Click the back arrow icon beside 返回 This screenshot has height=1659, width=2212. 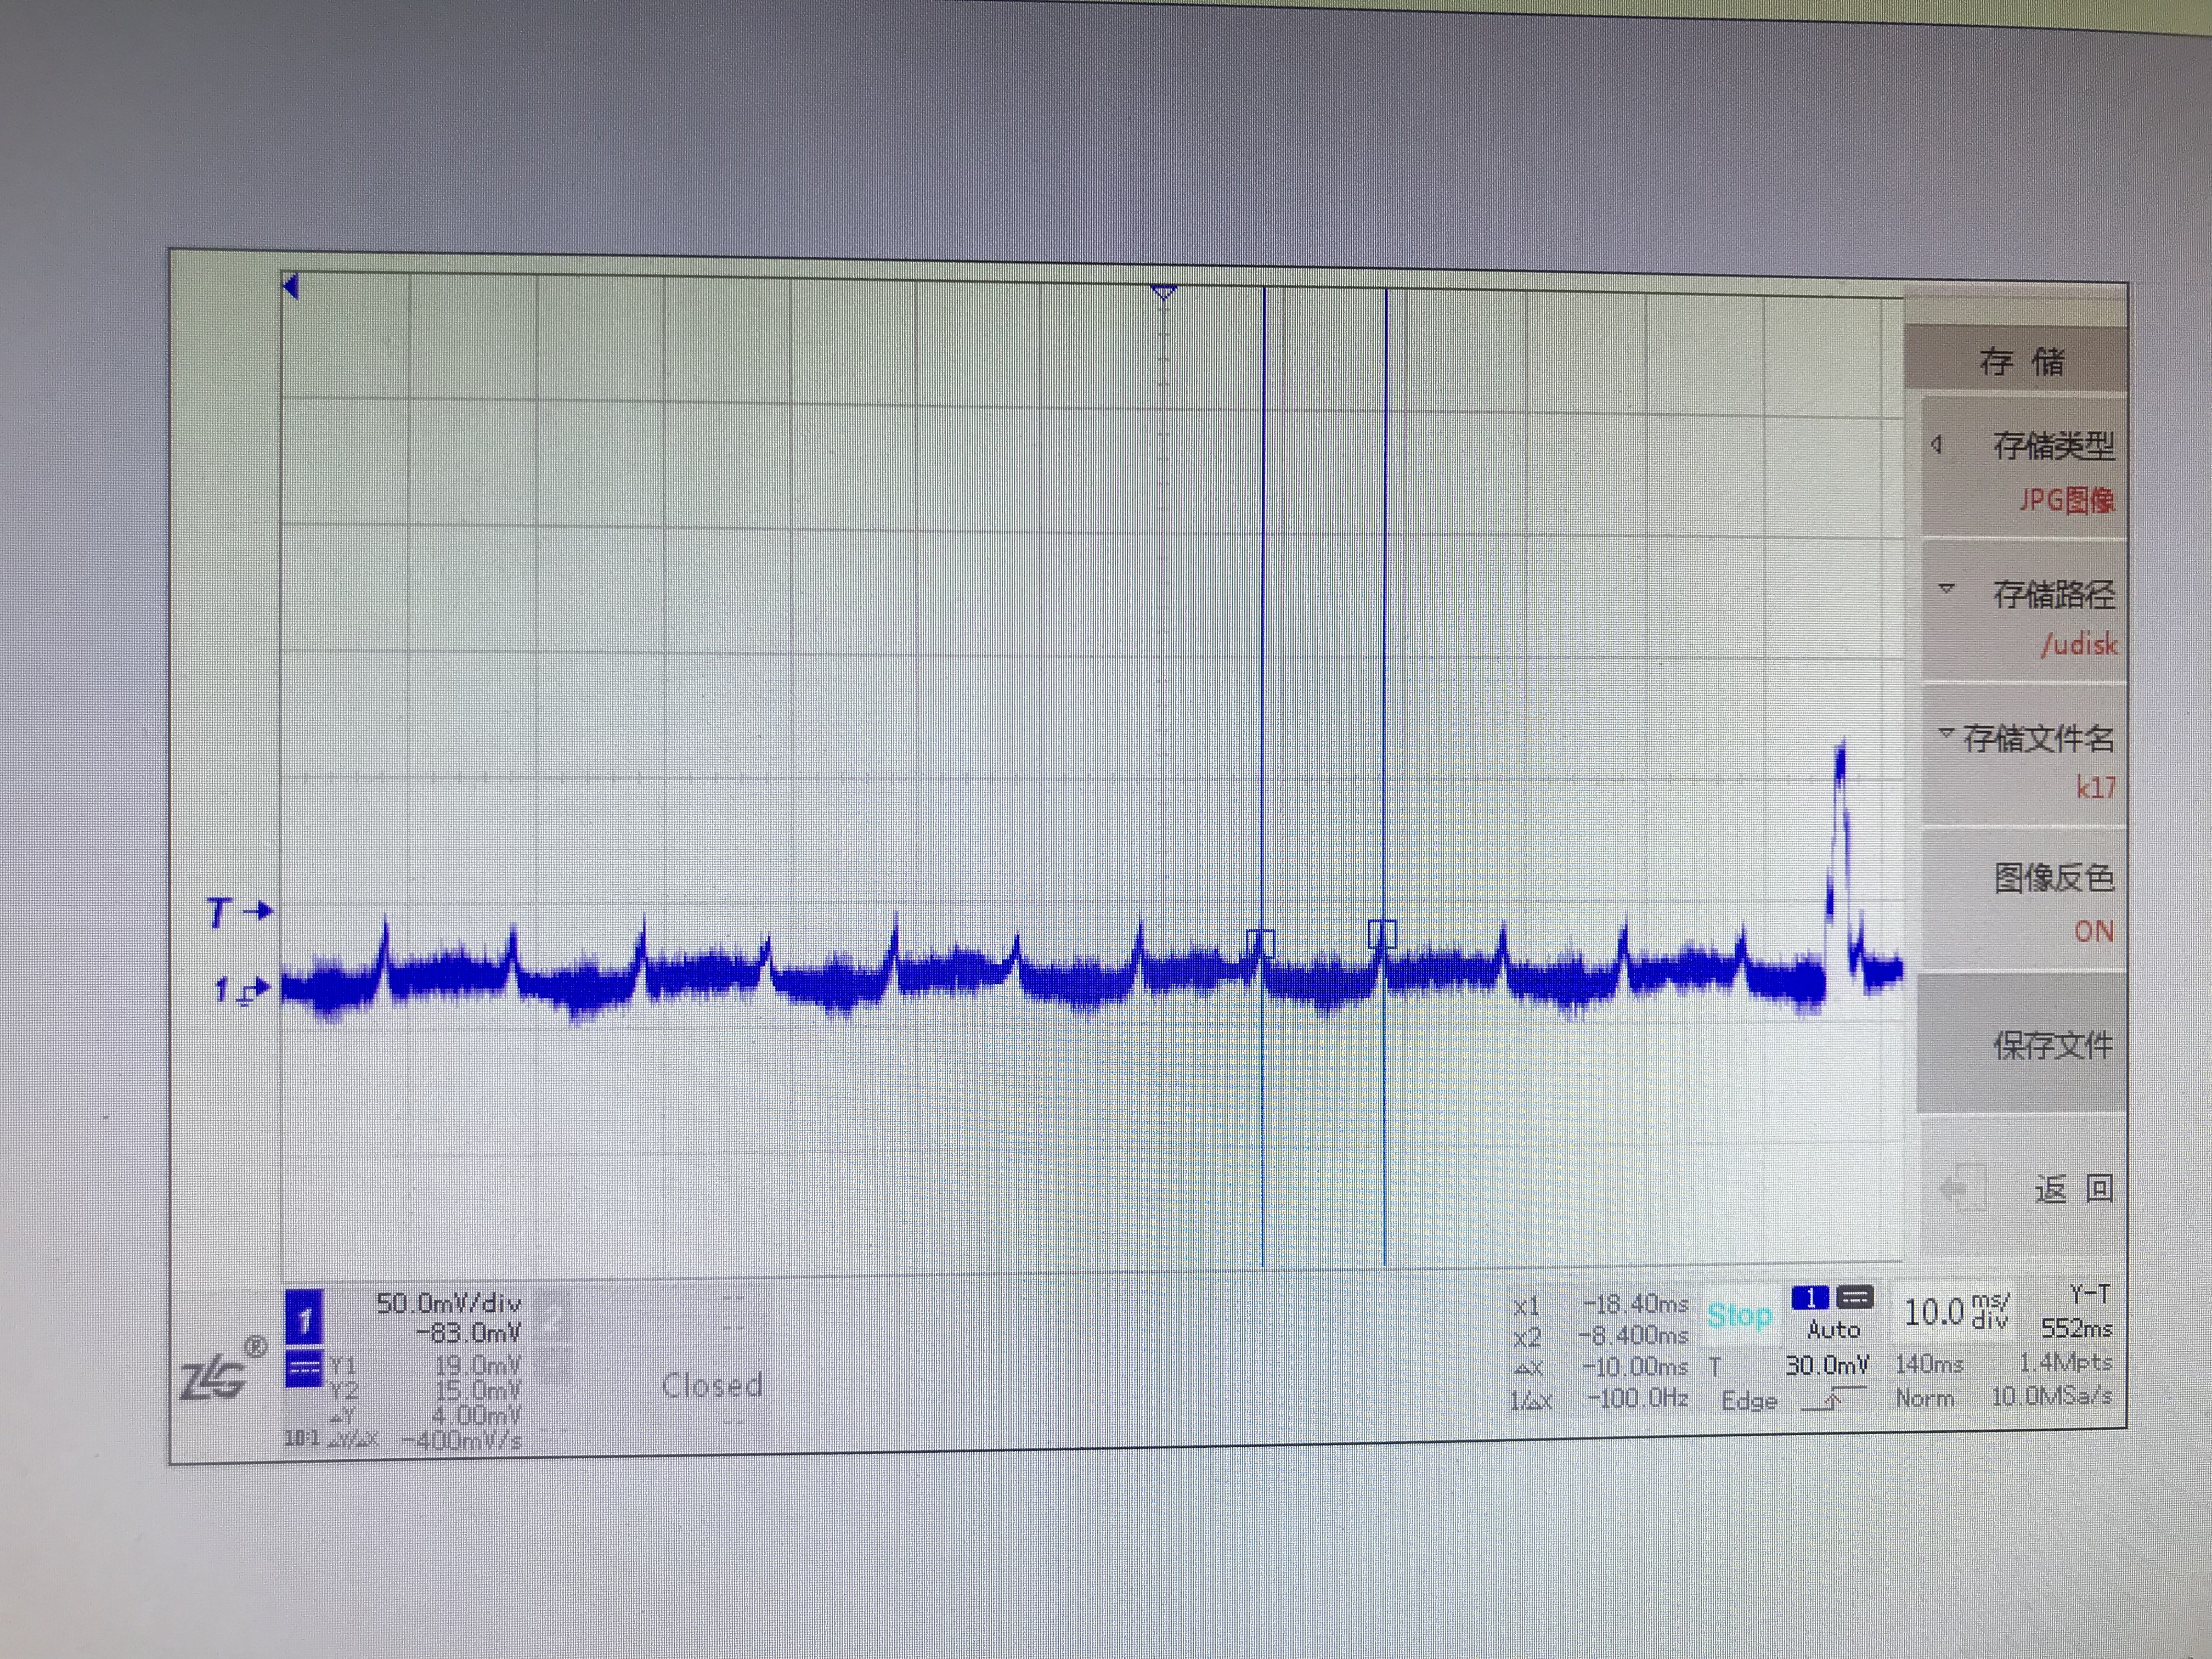click(x=1959, y=1189)
